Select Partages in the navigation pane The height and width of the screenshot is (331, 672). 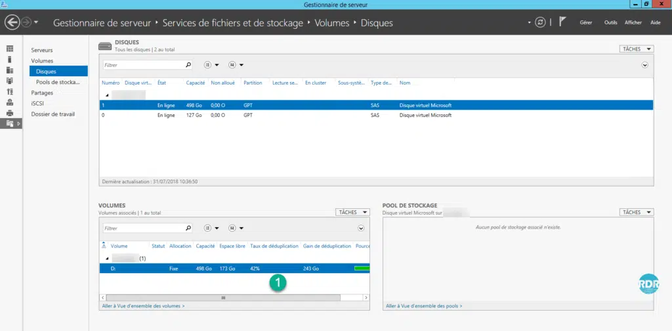tap(42, 93)
